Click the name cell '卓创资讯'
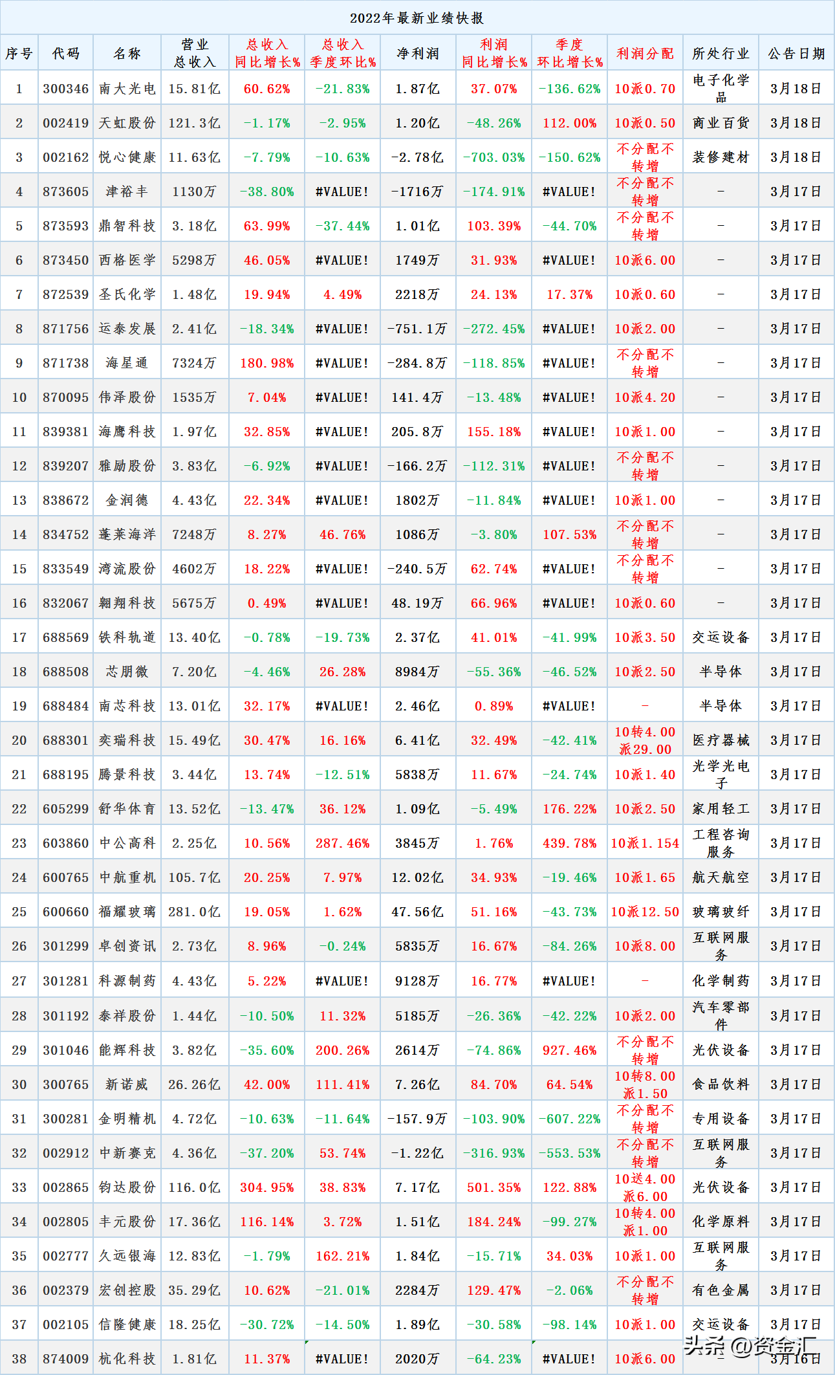The image size is (835, 1375). 127,946
